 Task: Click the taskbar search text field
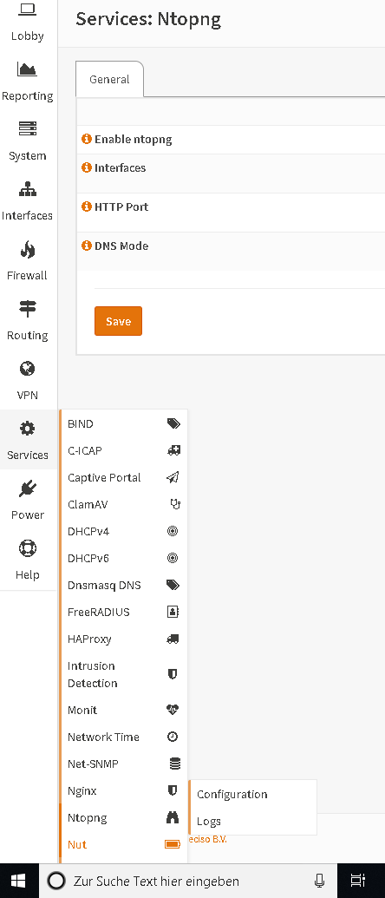pos(188,881)
